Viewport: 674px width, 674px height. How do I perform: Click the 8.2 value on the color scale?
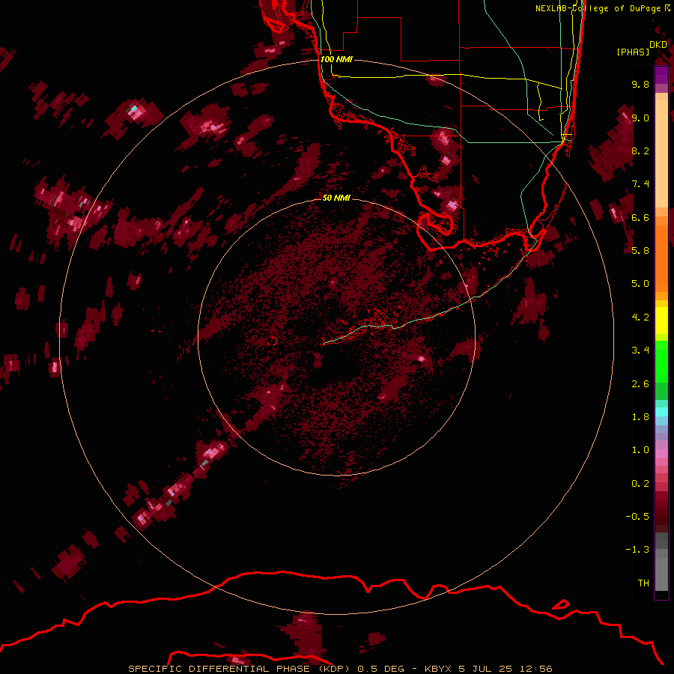640,151
